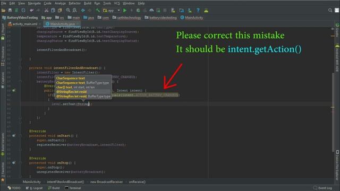The width and height of the screenshot is (340, 191).
Task: Open the Device File Explorer side tab
Action: [x=337, y=164]
